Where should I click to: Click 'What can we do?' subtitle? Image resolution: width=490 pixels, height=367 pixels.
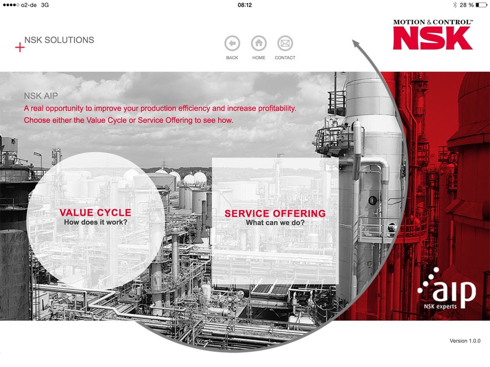click(x=275, y=223)
